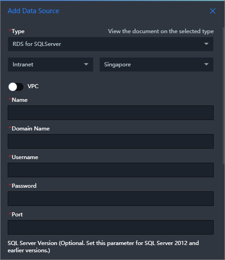This screenshot has width=225, height=260.
Task: Click the Port label
Action: click(17, 215)
